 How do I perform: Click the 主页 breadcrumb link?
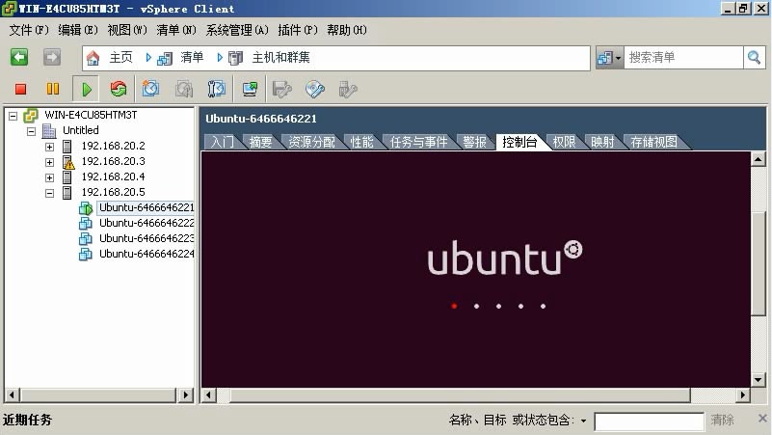[x=120, y=58]
